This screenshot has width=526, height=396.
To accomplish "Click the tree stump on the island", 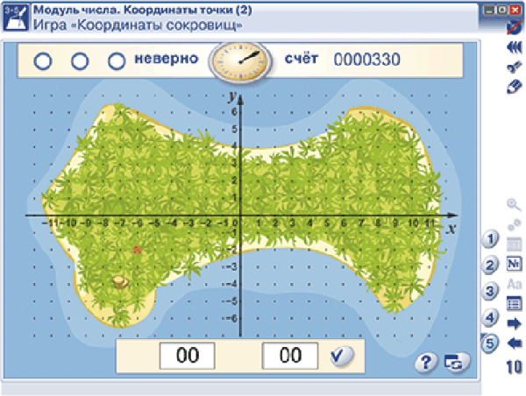I will coord(120,282).
